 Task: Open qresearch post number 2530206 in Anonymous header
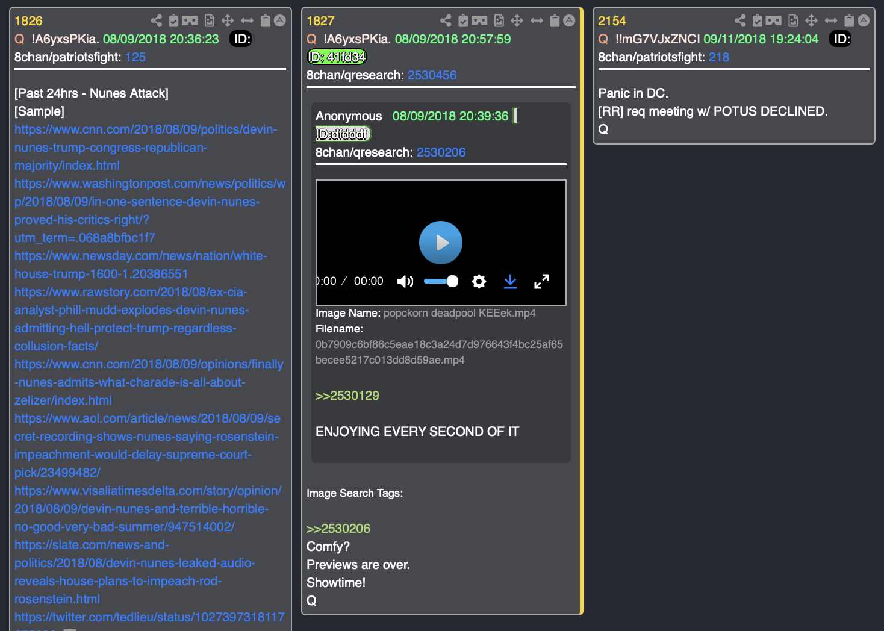click(x=441, y=152)
